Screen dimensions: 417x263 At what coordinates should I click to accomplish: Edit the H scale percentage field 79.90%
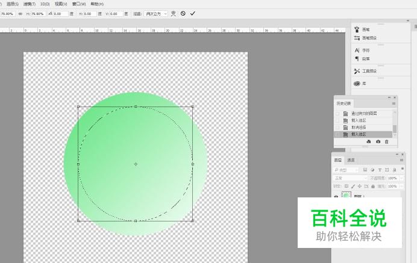[x=38, y=14]
